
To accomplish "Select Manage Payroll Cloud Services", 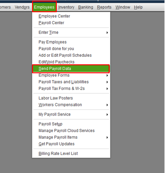I will pyautogui.click(x=71, y=131).
